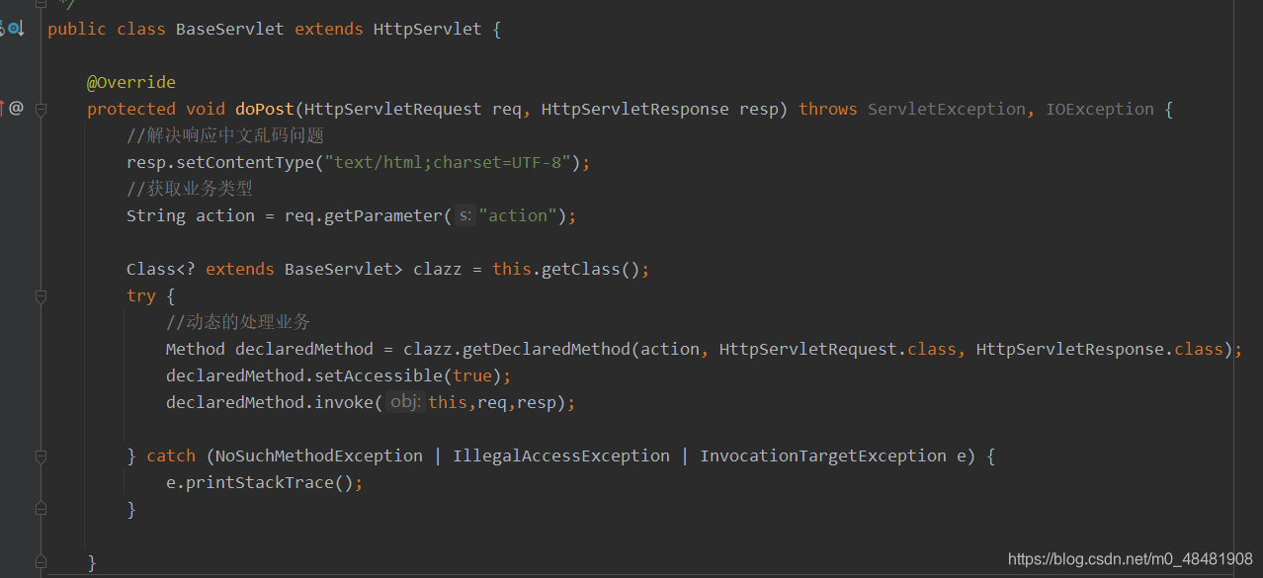Click the "text/html;charset=UTF-8" string literal
The width and height of the screenshot is (1263, 578).
(447, 162)
